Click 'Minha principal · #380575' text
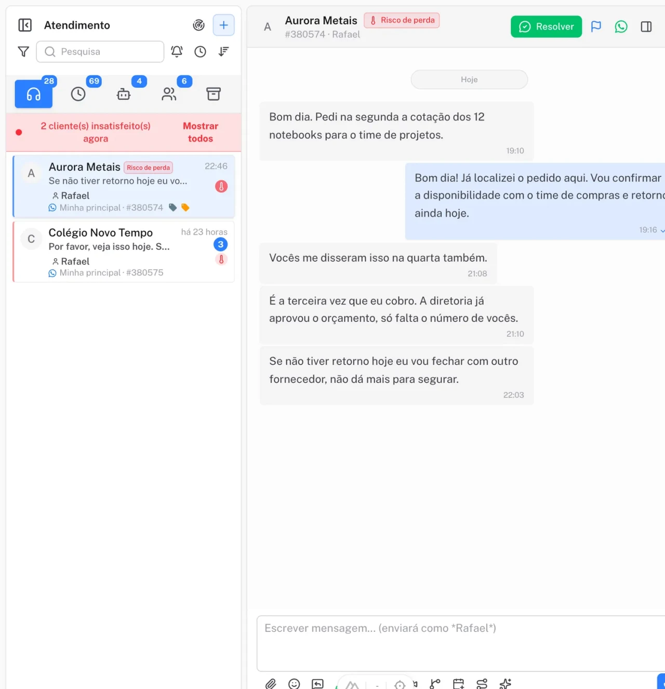This screenshot has width=665, height=689. pyautogui.click(x=111, y=273)
